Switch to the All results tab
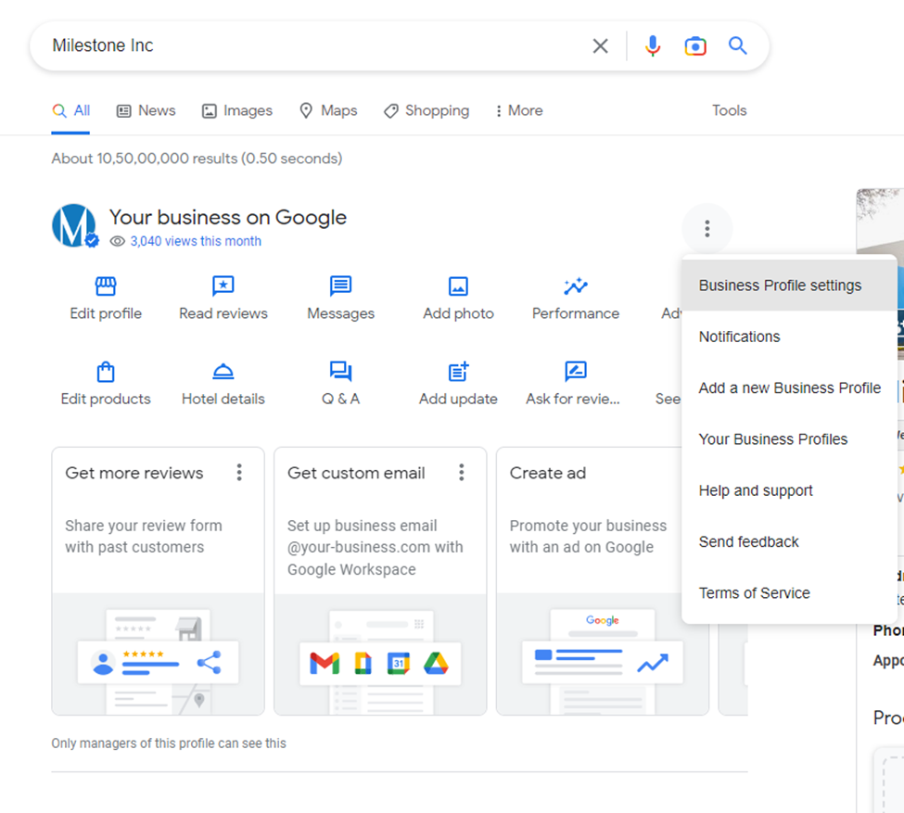This screenshot has width=904, height=813. coord(70,110)
